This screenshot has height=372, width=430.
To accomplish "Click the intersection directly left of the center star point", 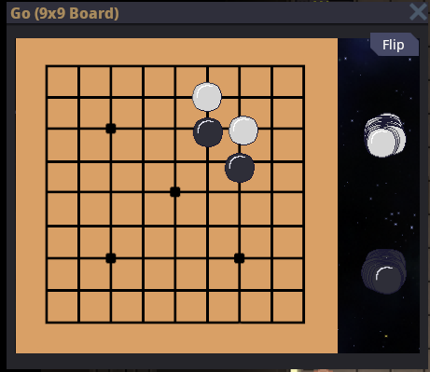I will [x=143, y=192].
